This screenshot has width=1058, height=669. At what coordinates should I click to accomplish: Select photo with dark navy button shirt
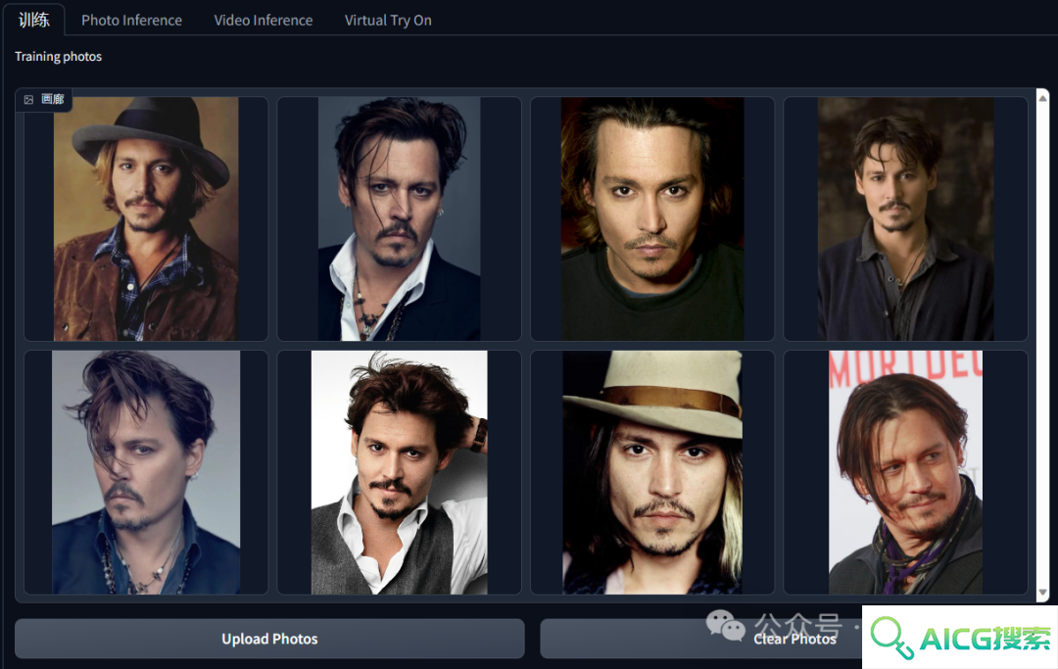tap(905, 218)
